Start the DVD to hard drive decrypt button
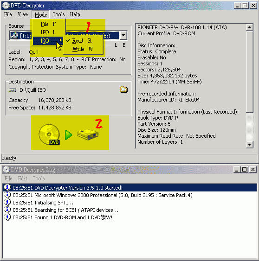The image size is (259, 261). 69,134
